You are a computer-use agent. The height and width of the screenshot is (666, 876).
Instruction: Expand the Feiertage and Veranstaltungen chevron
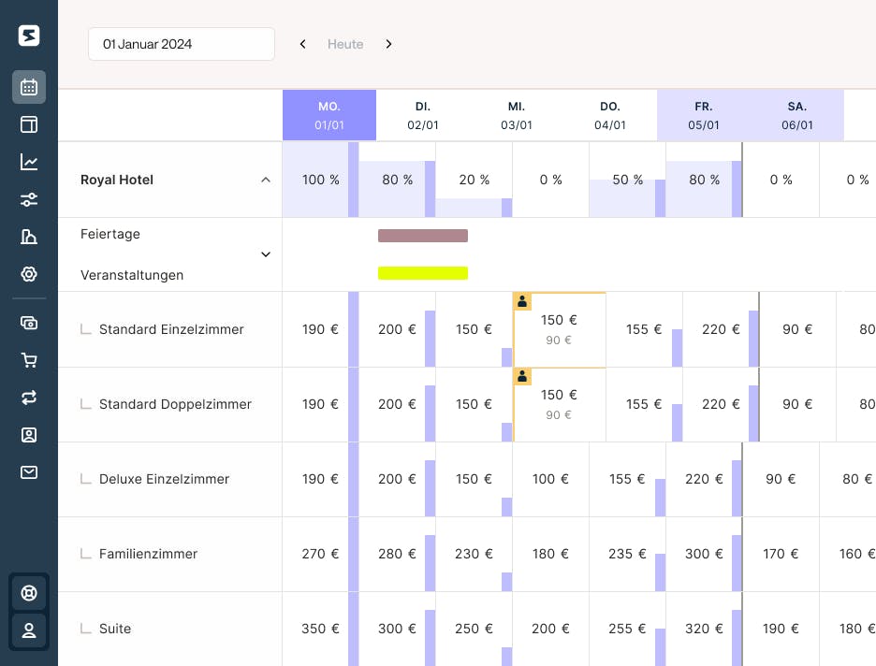[266, 254]
